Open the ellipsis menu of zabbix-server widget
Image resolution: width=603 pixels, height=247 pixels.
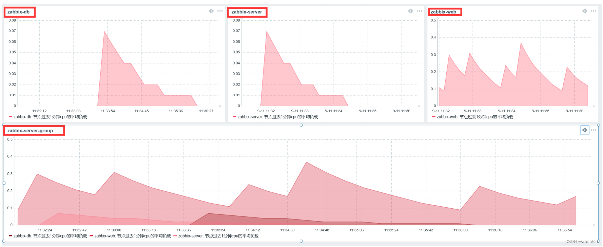click(420, 11)
